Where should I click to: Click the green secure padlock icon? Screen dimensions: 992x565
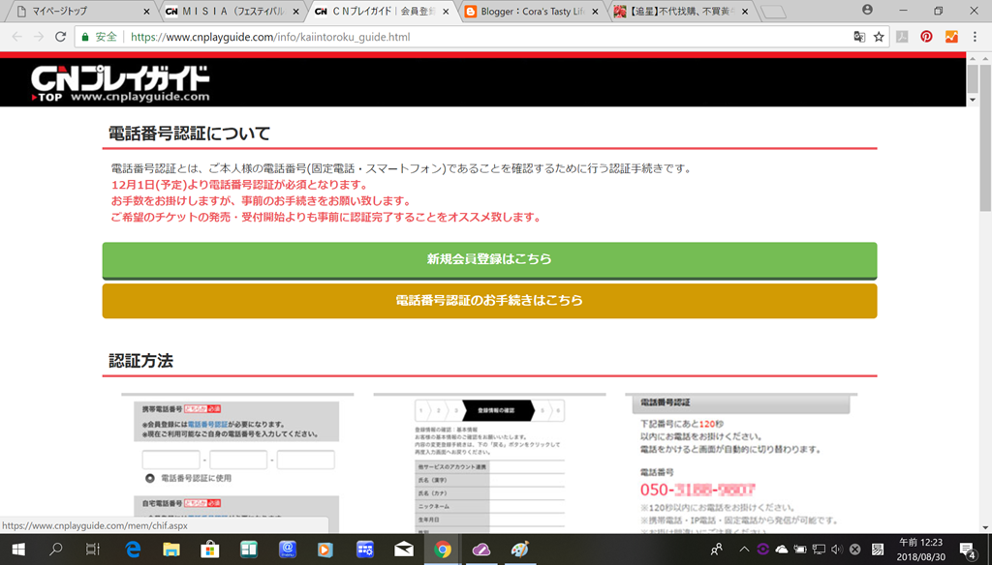click(85, 37)
